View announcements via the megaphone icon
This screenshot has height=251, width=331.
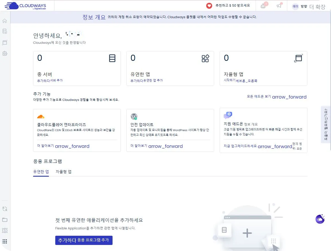tap(279, 6)
